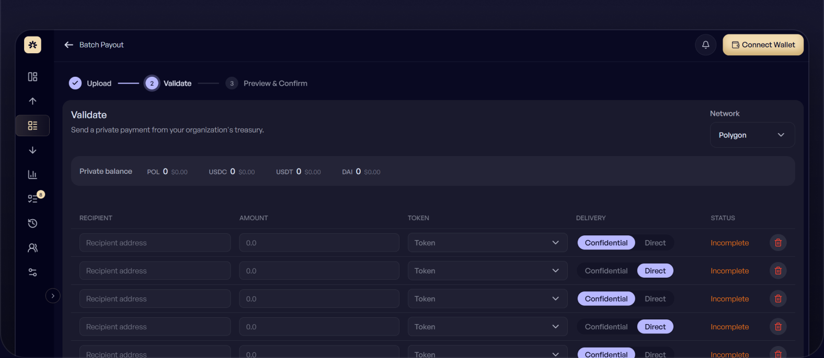Click the TOKEN column header
Viewport: 824px width, 358px height.
418,218
